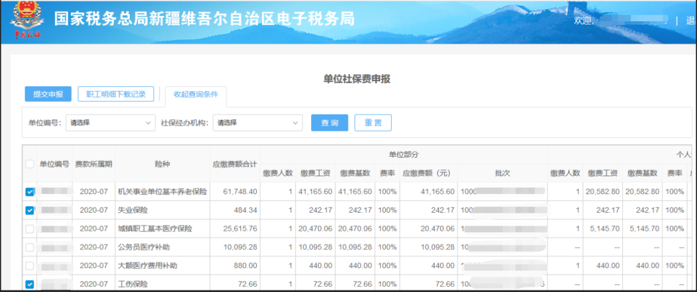697x292 pixels.
Task: Open the 单位编号 dropdown
Action: (111, 123)
